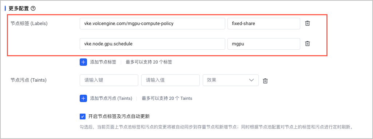
Task: Click the 请输入键 taint key field
Action: coord(109,80)
